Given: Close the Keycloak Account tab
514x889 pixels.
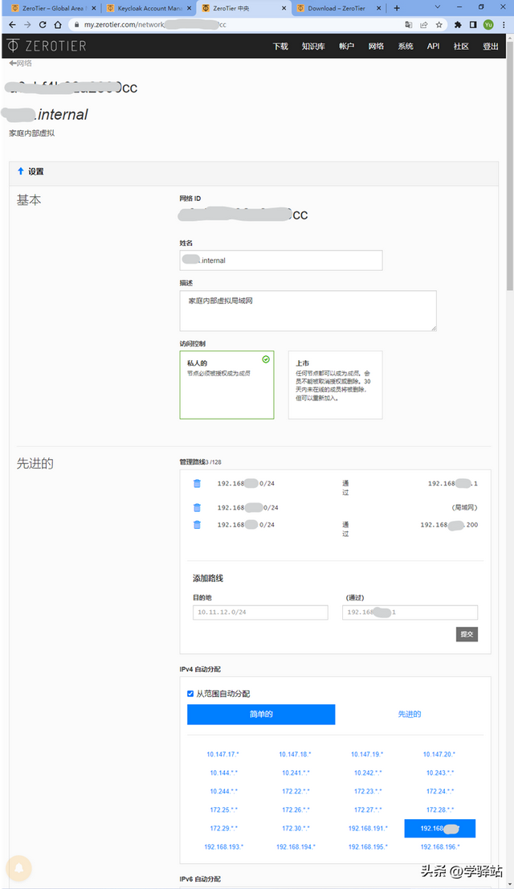Looking at the screenshot, I should [190, 9].
